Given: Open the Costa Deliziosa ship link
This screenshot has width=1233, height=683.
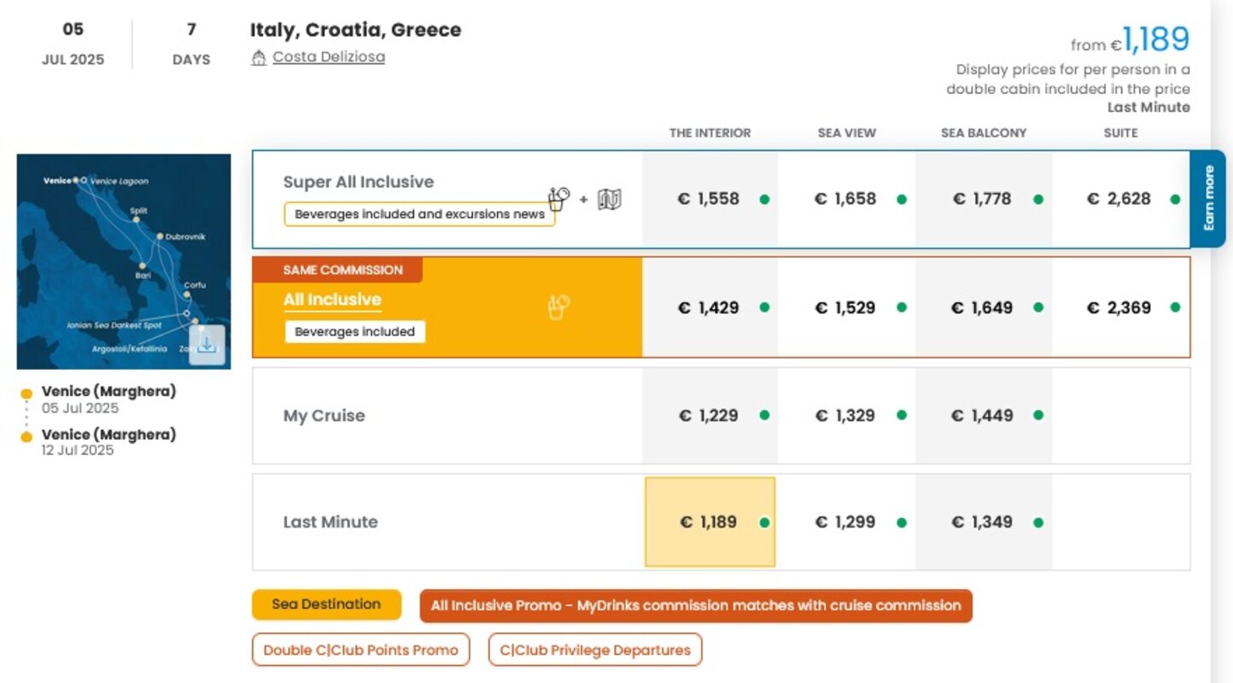Looking at the screenshot, I should [329, 57].
